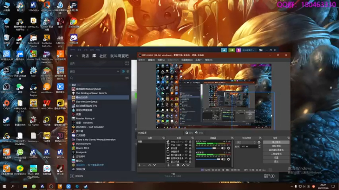Screen dimensions: 339x190
Task: Open advanced audio gear for microphone channel
Action: point(228,148)
